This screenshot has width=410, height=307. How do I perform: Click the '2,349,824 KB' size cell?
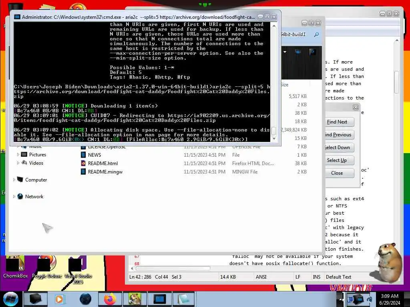pos(293,130)
